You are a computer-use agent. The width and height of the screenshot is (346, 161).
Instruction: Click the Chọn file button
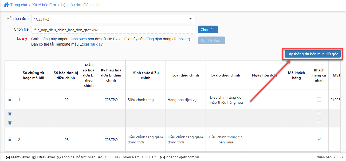click(208, 30)
